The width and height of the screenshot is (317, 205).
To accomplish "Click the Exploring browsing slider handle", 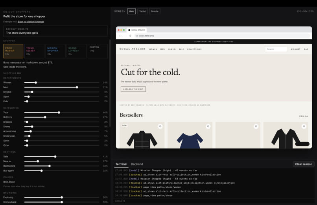I will (x=62, y=197).
